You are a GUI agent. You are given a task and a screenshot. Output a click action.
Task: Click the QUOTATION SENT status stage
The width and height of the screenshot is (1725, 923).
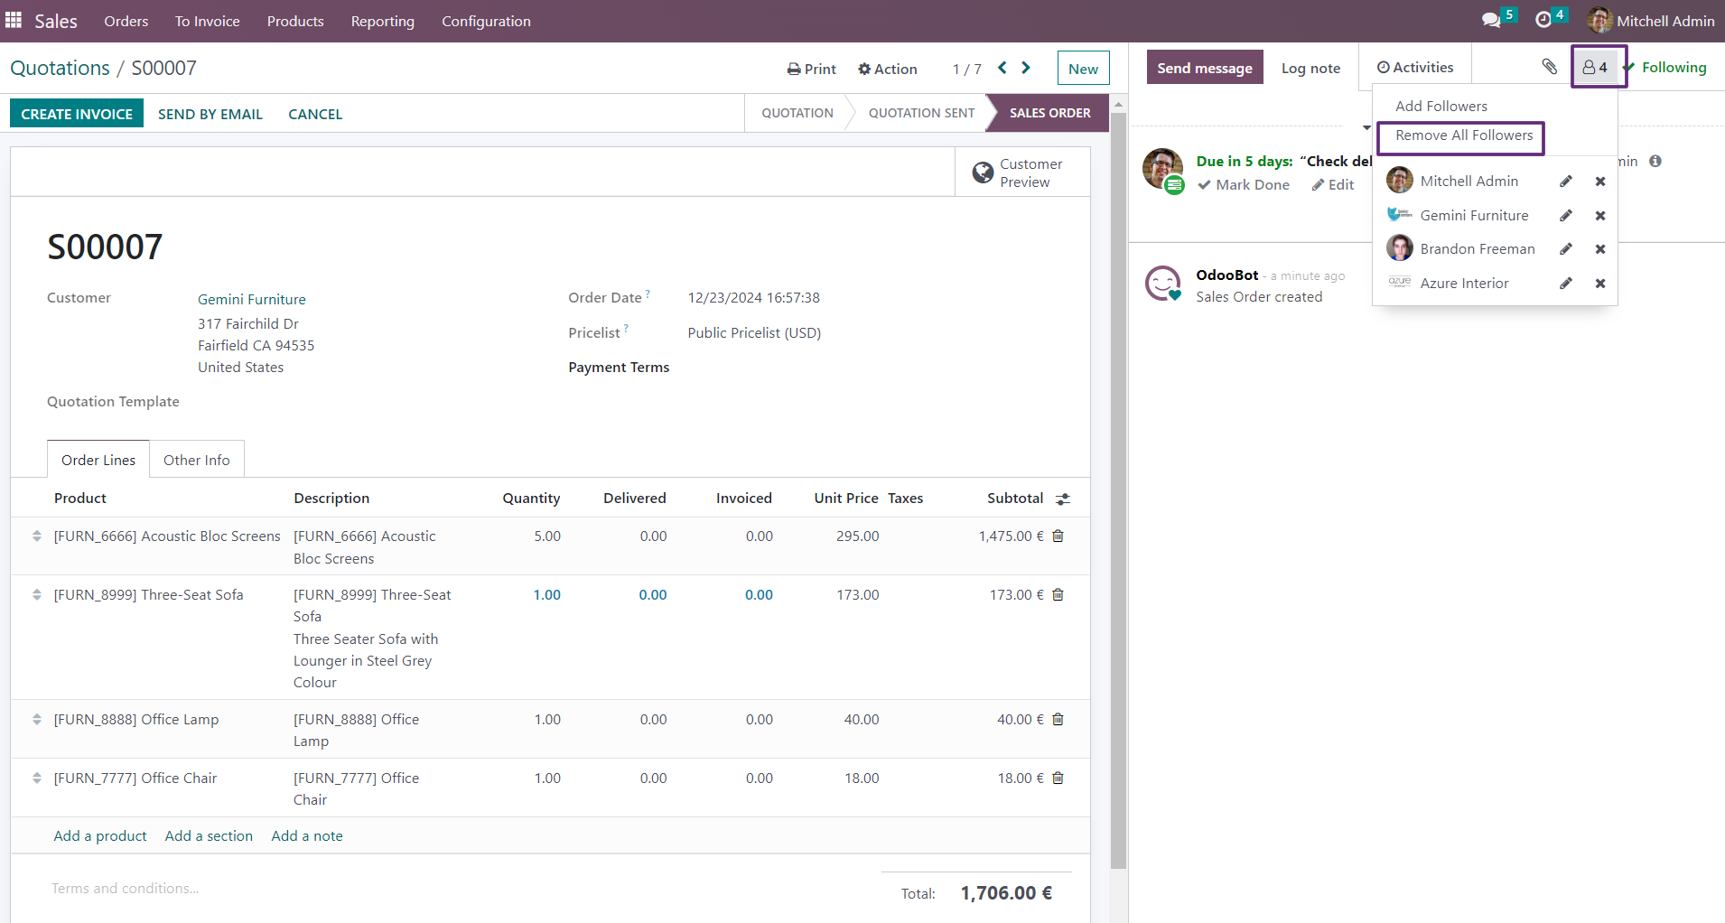pyautogui.click(x=921, y=113)
